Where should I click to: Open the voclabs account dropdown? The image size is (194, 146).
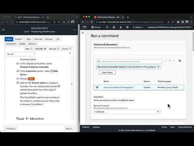169,27
